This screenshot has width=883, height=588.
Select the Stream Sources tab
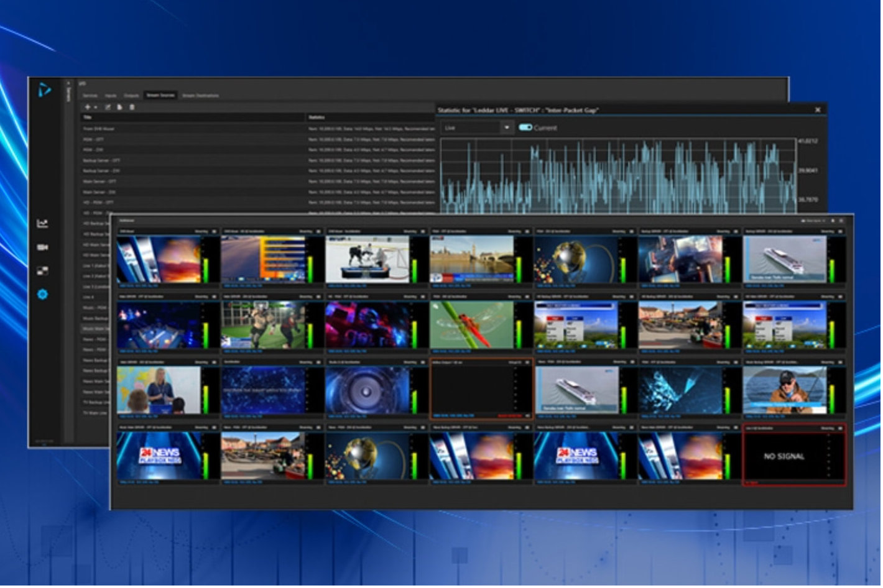(160, 95)
